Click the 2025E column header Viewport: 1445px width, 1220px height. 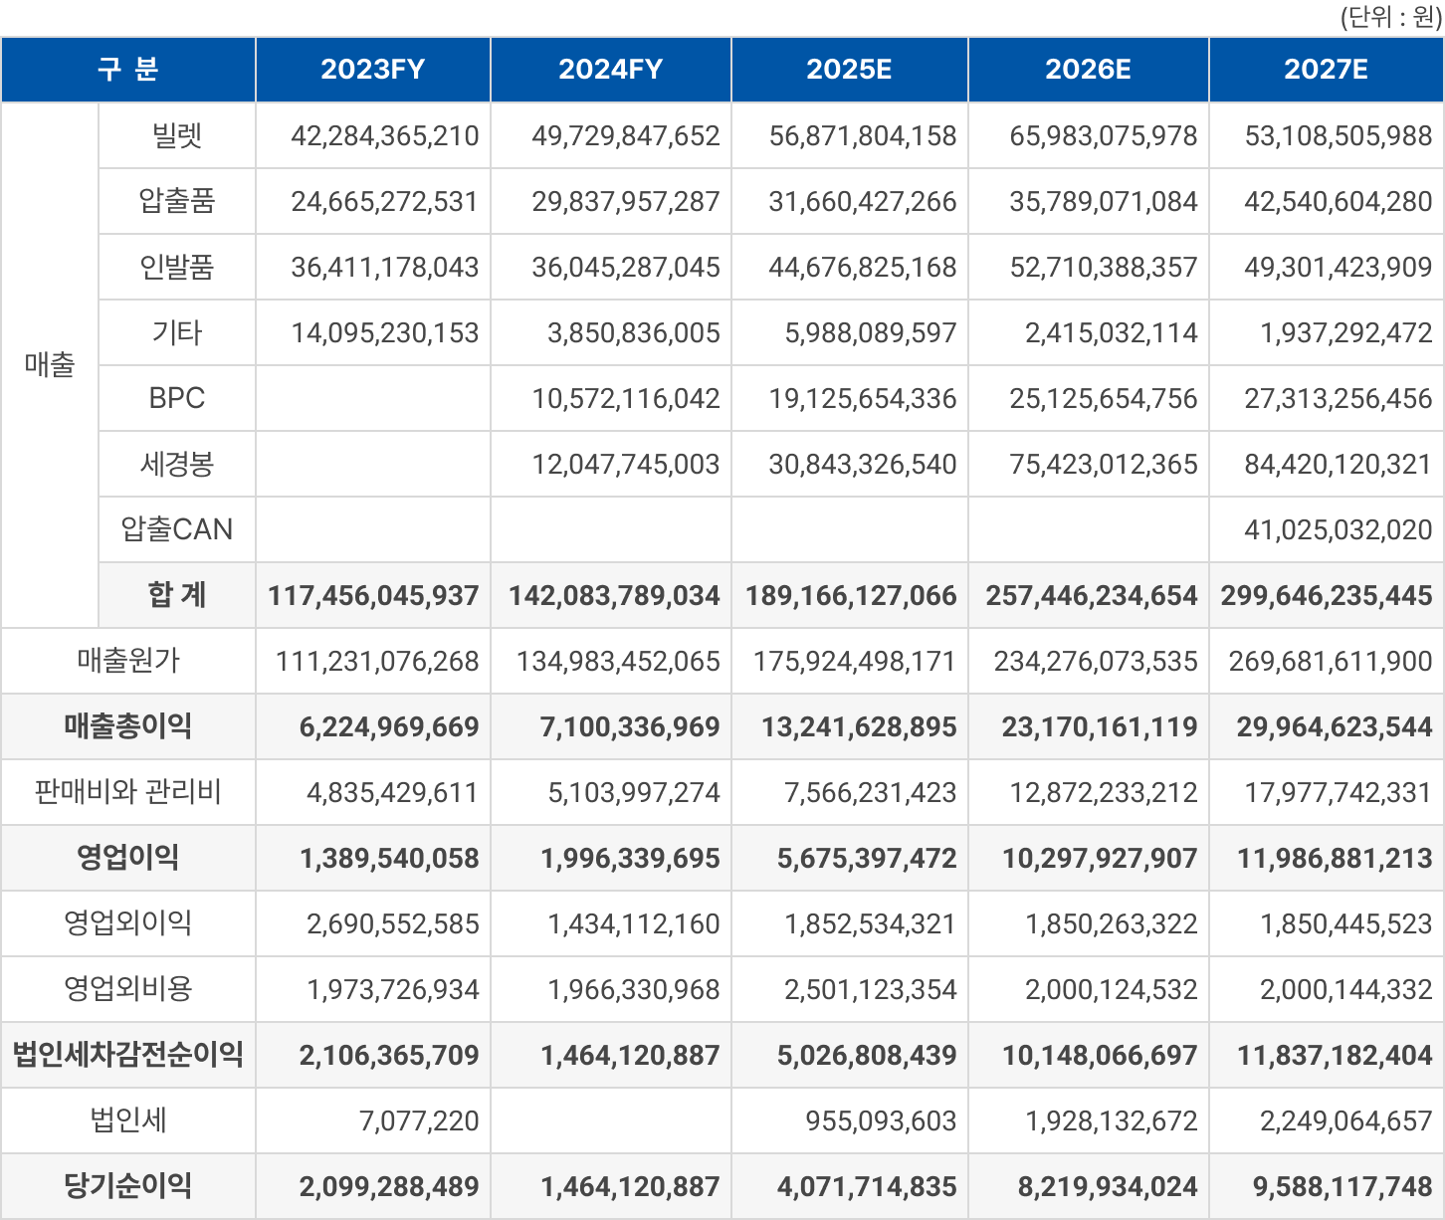(x=849, y=70)
